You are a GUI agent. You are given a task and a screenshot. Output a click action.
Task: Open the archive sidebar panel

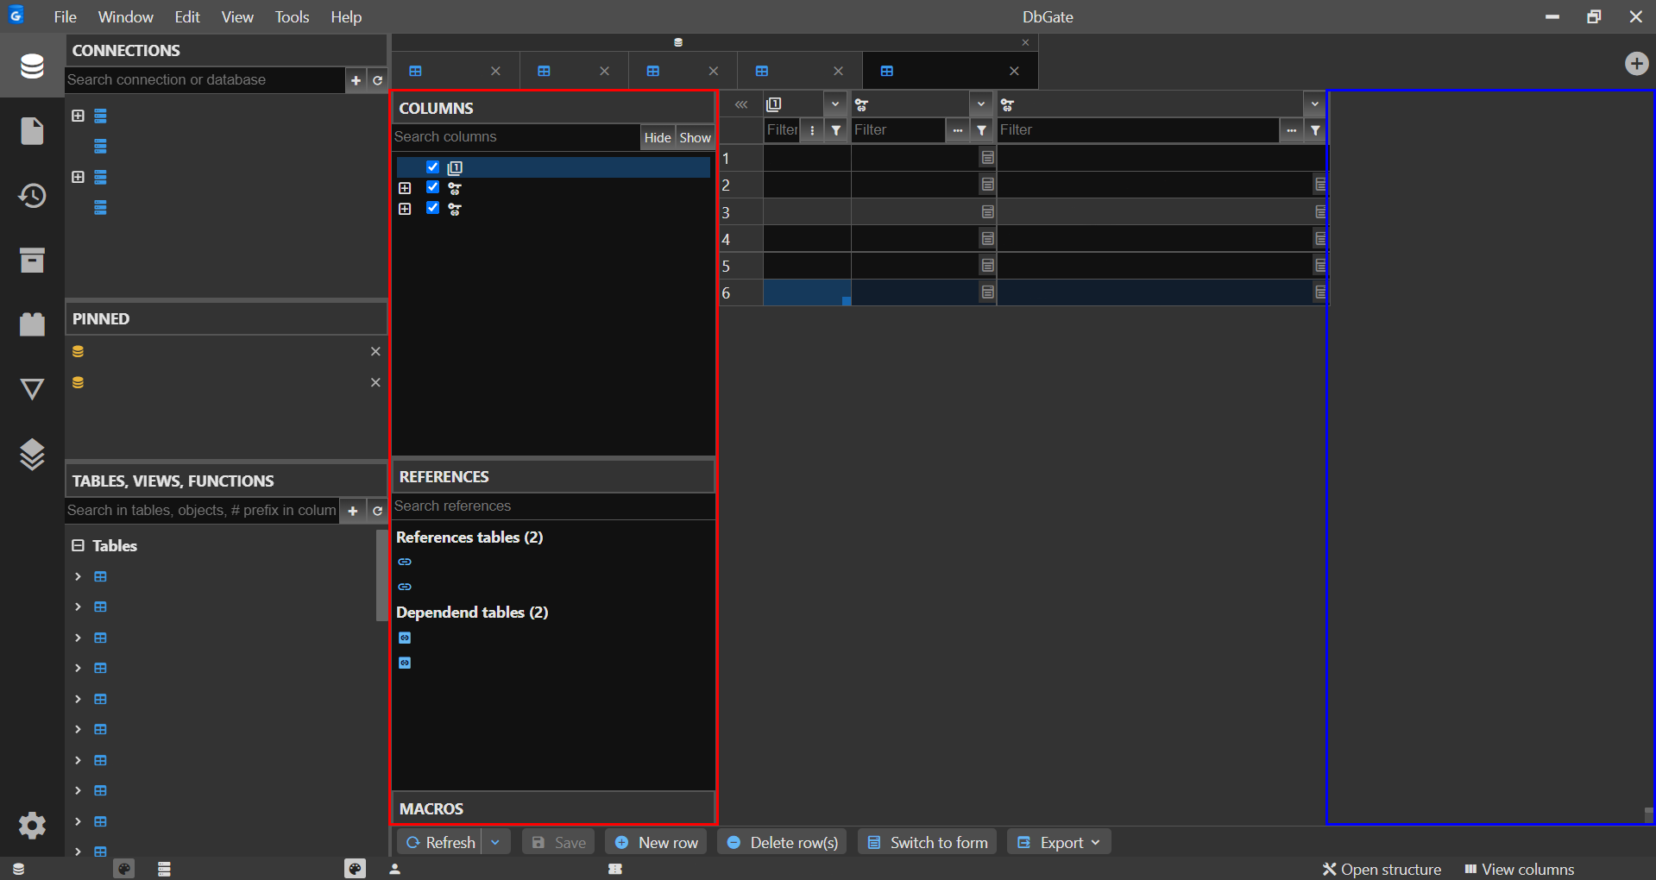point(32,260)
